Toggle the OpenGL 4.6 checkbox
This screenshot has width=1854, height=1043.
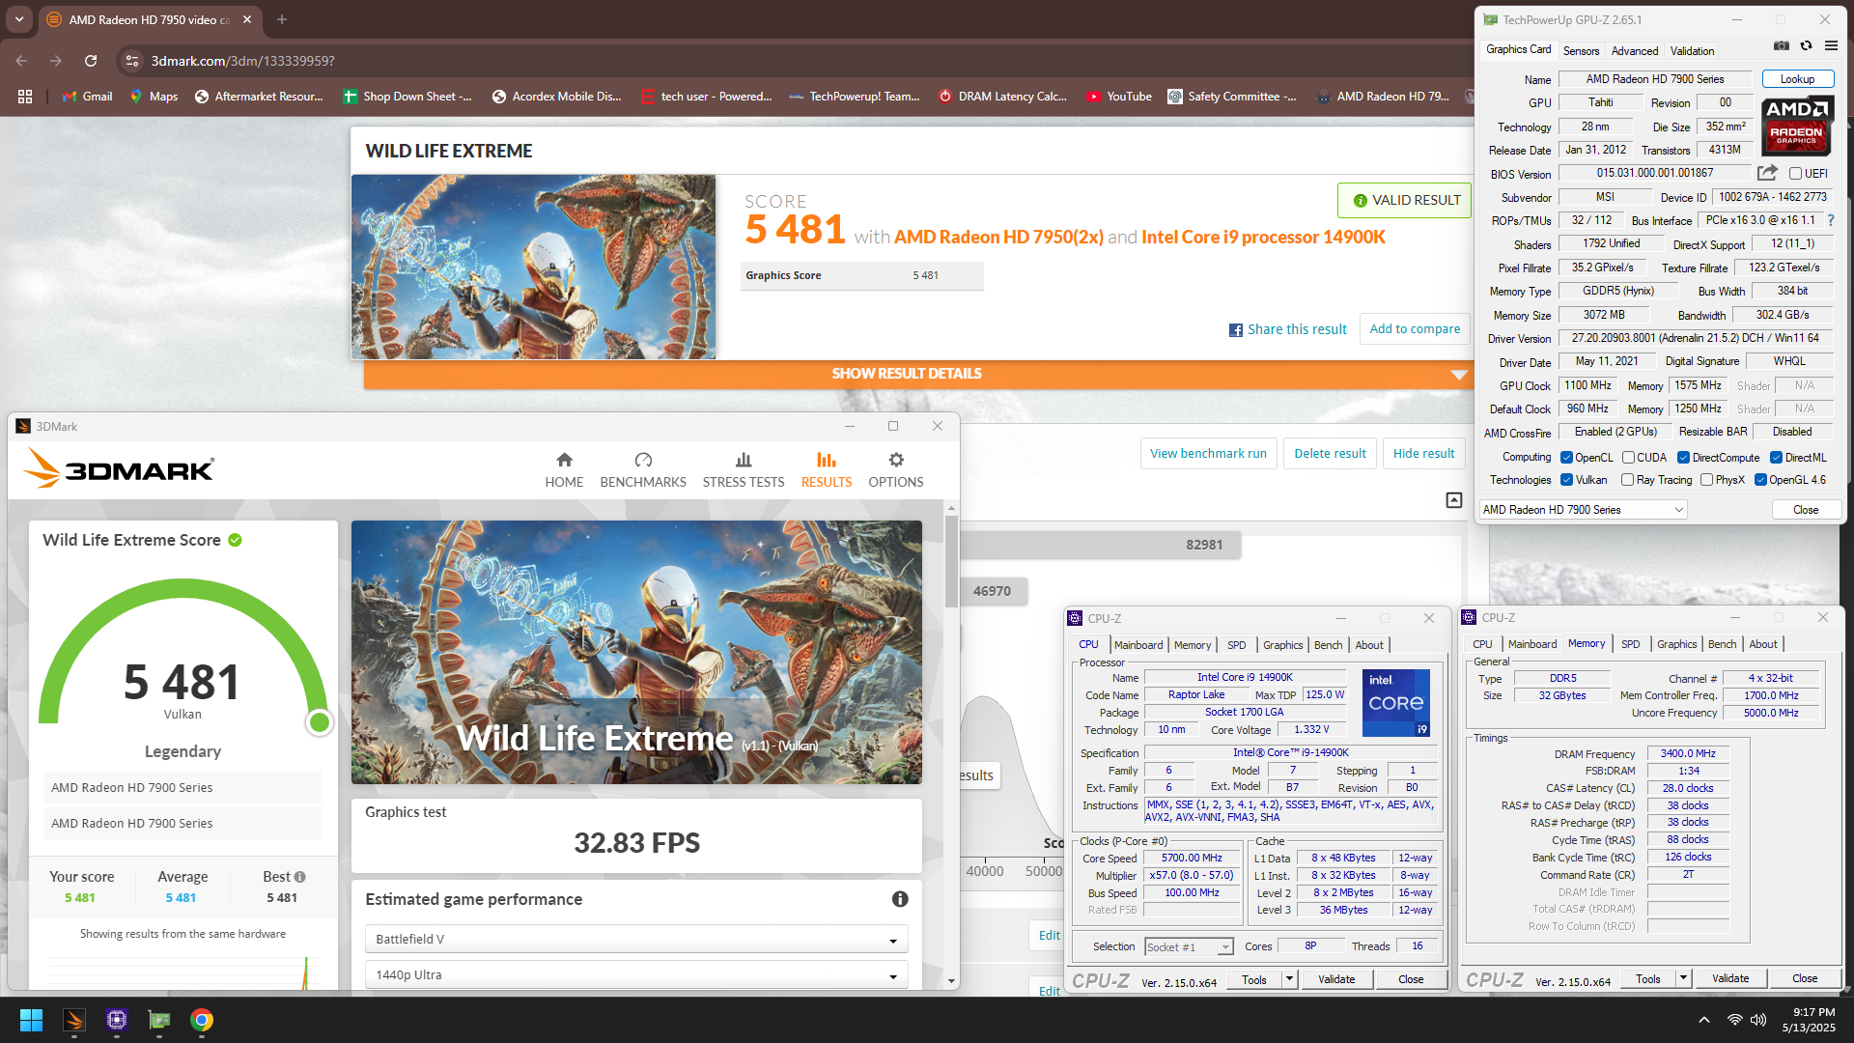click(x=1760, y=480)
